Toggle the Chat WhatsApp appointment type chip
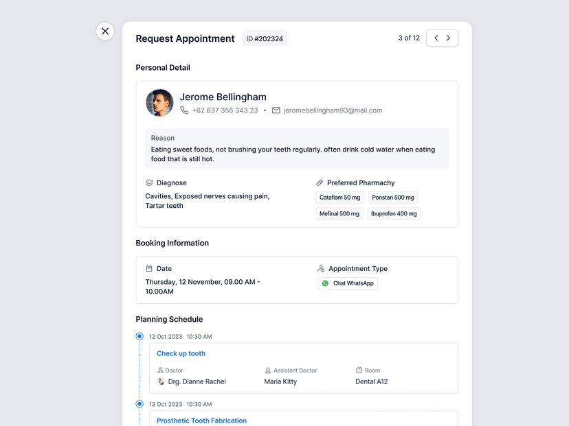 348,283
